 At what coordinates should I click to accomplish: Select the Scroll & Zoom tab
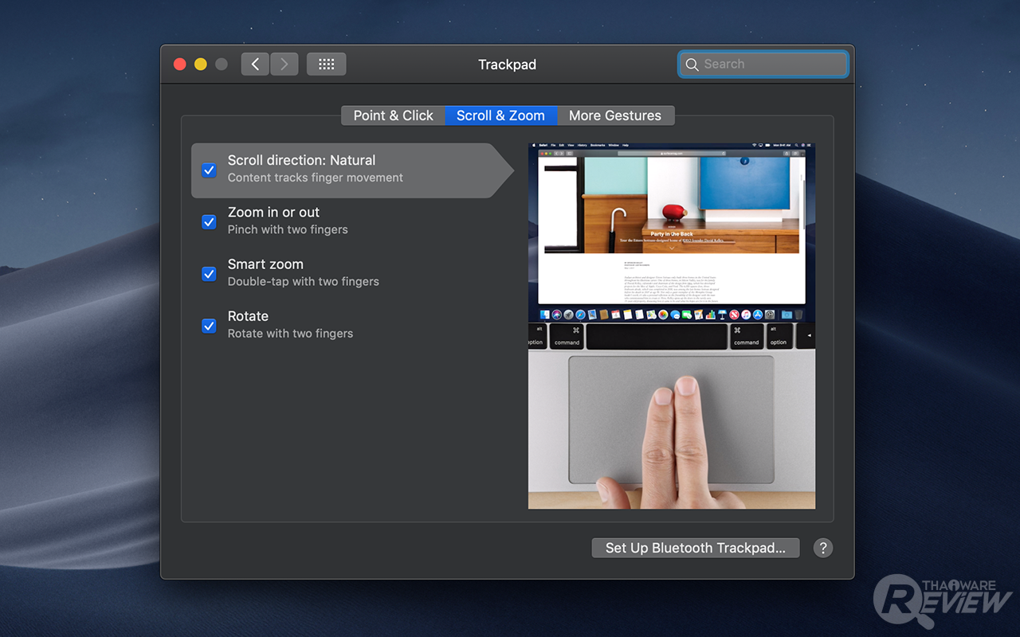500,115
